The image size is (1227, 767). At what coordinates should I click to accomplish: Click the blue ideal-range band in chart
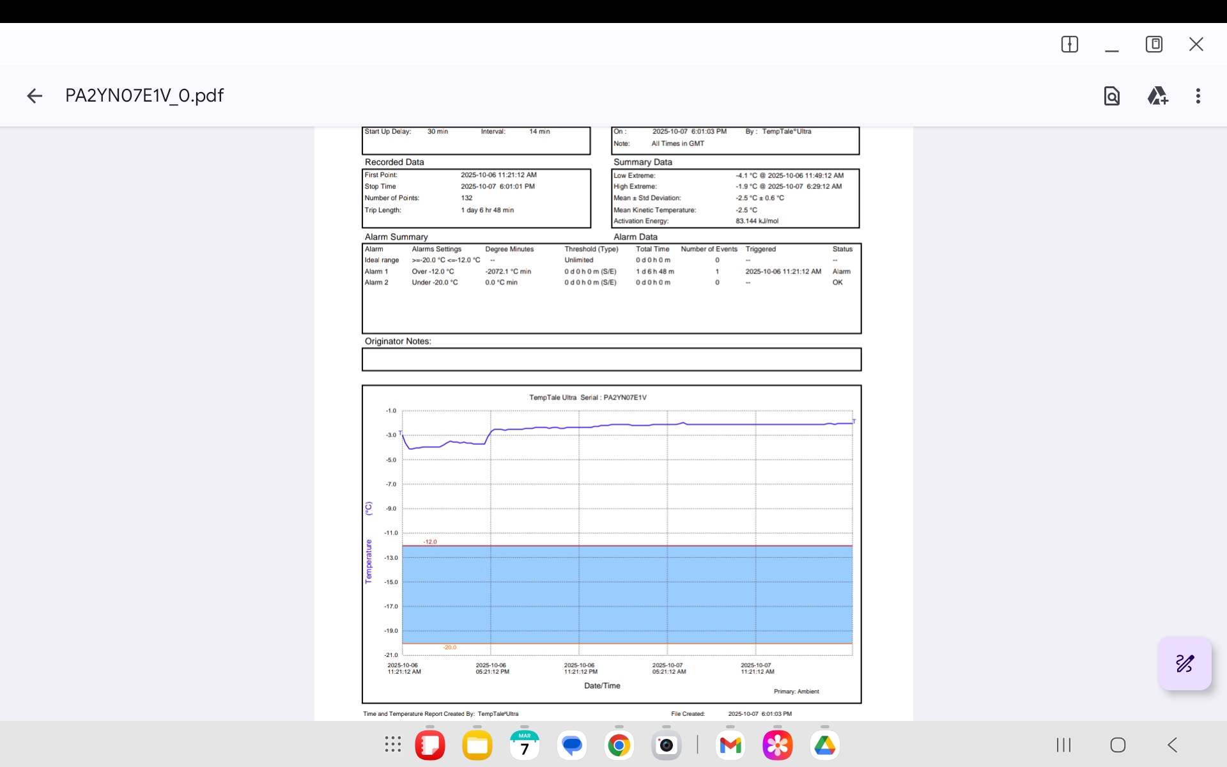point(626,594)
